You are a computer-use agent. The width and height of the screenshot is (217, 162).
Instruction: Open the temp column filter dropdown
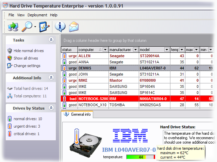[x=182, y=50]
